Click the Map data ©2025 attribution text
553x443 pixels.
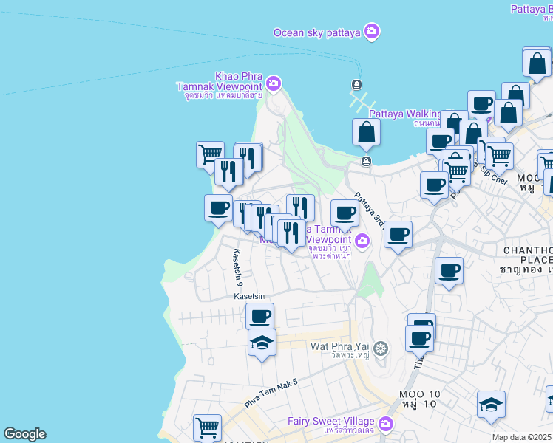[522, 437]
